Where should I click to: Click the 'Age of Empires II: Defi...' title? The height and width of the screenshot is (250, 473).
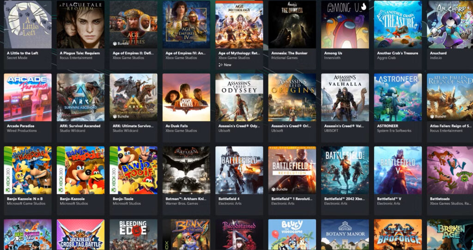(133, 53)
